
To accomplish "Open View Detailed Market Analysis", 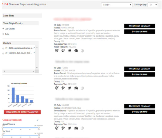I will [x=22, y=112].
